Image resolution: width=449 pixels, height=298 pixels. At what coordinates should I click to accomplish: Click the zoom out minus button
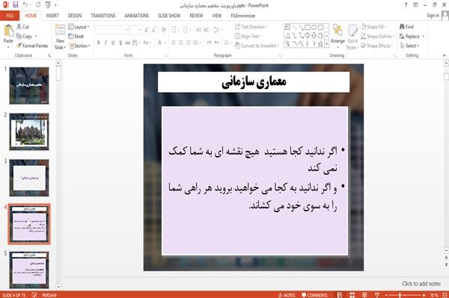coord(386,295)
